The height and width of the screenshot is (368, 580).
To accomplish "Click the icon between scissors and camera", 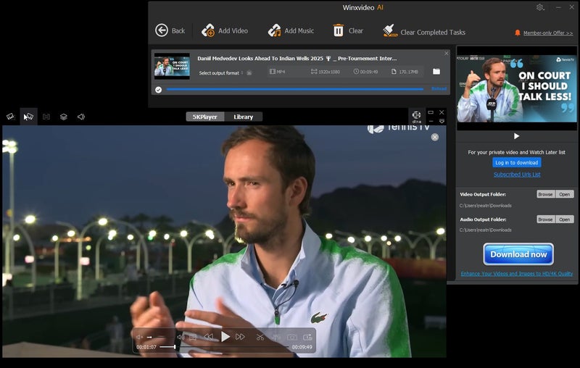I will (x=276, y=337).
